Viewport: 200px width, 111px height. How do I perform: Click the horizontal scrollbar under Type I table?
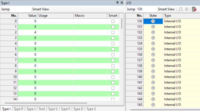[46, 103]
